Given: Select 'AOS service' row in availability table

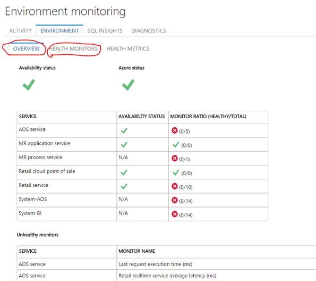Looking at the screenshot, I should 142,130.
